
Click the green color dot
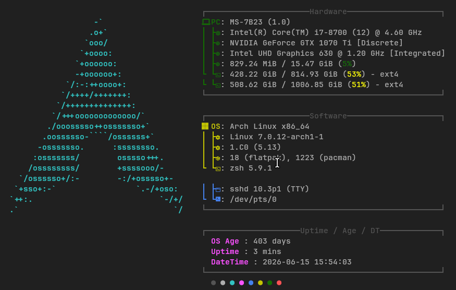[x=269, y=283]
